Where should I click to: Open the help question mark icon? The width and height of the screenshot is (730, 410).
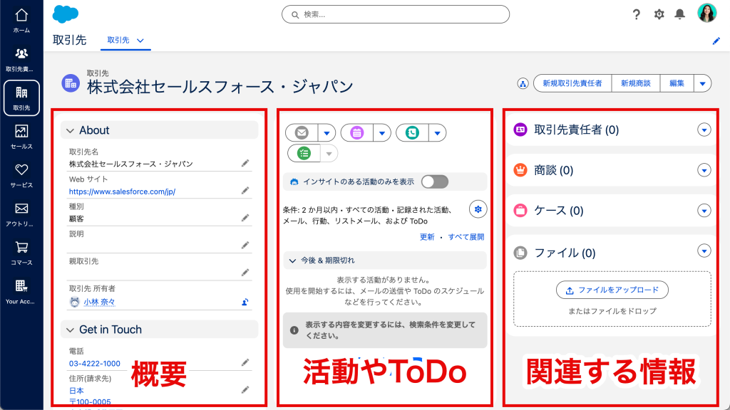pyautogui.click(x=637, y=14)
